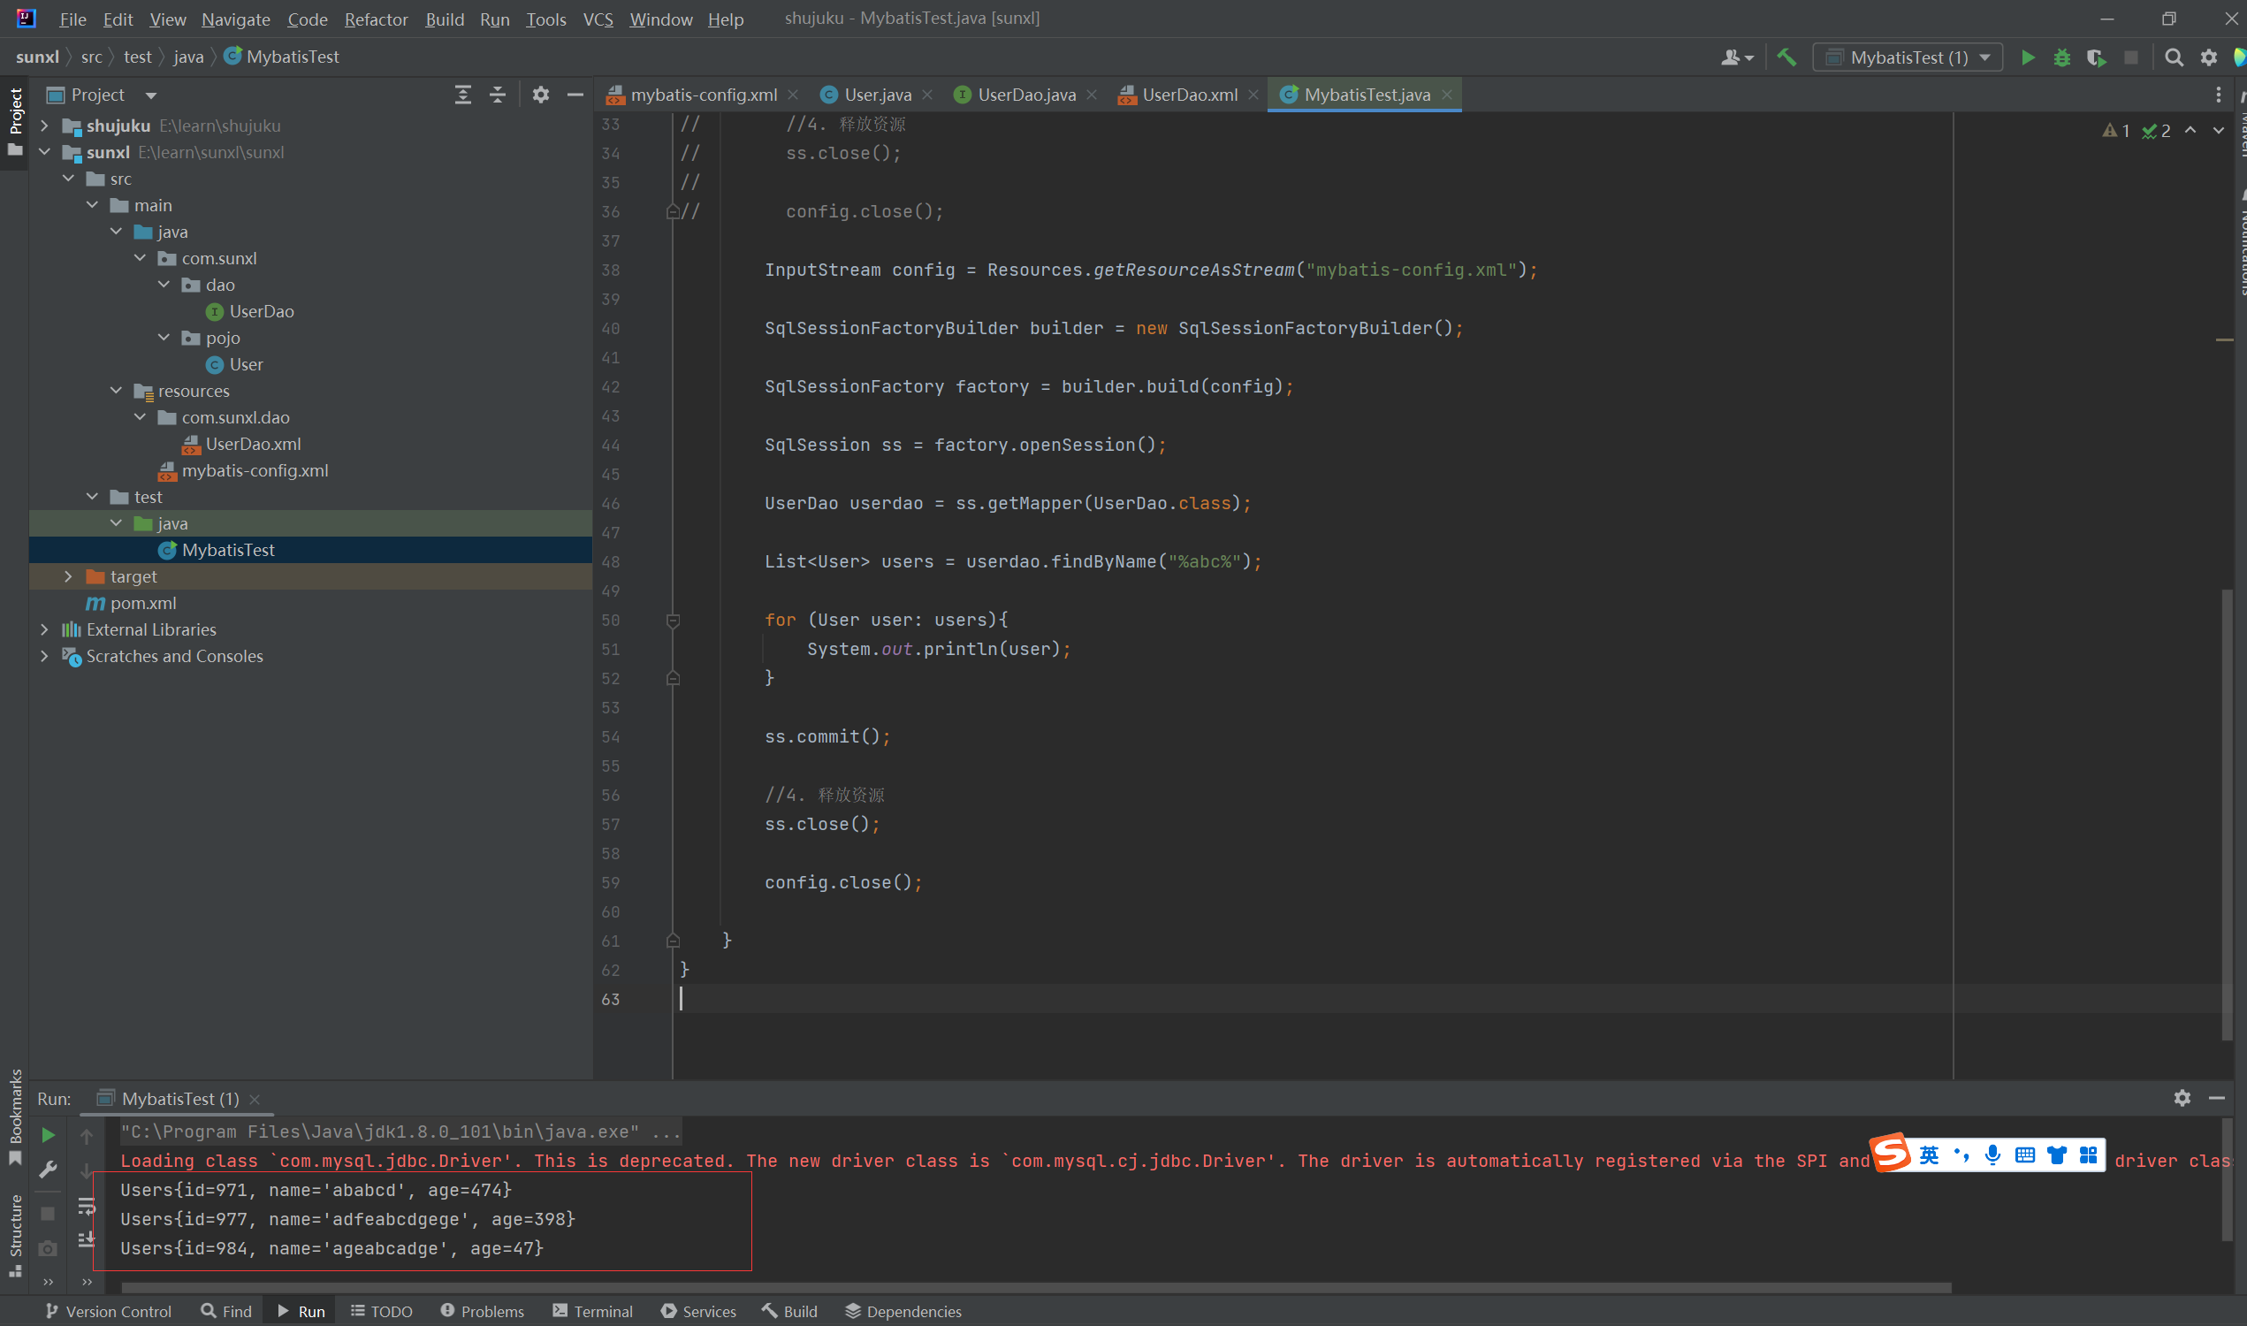Open MybatisTest (1) run configuration dropdown

coord(1908,58)
